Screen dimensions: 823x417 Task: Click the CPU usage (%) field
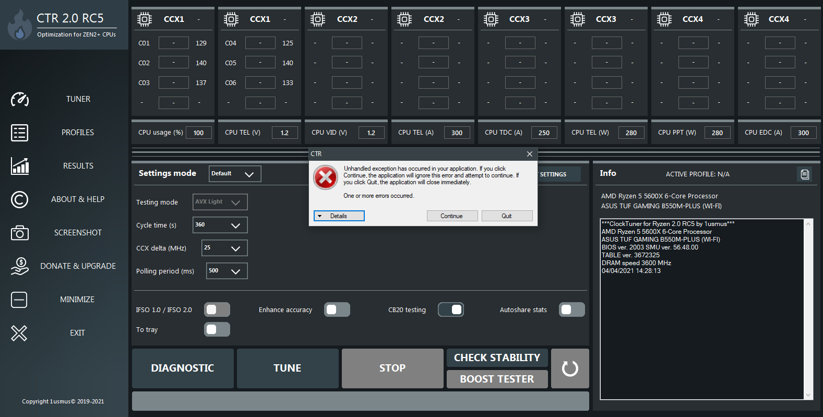[x=199, y=133]
